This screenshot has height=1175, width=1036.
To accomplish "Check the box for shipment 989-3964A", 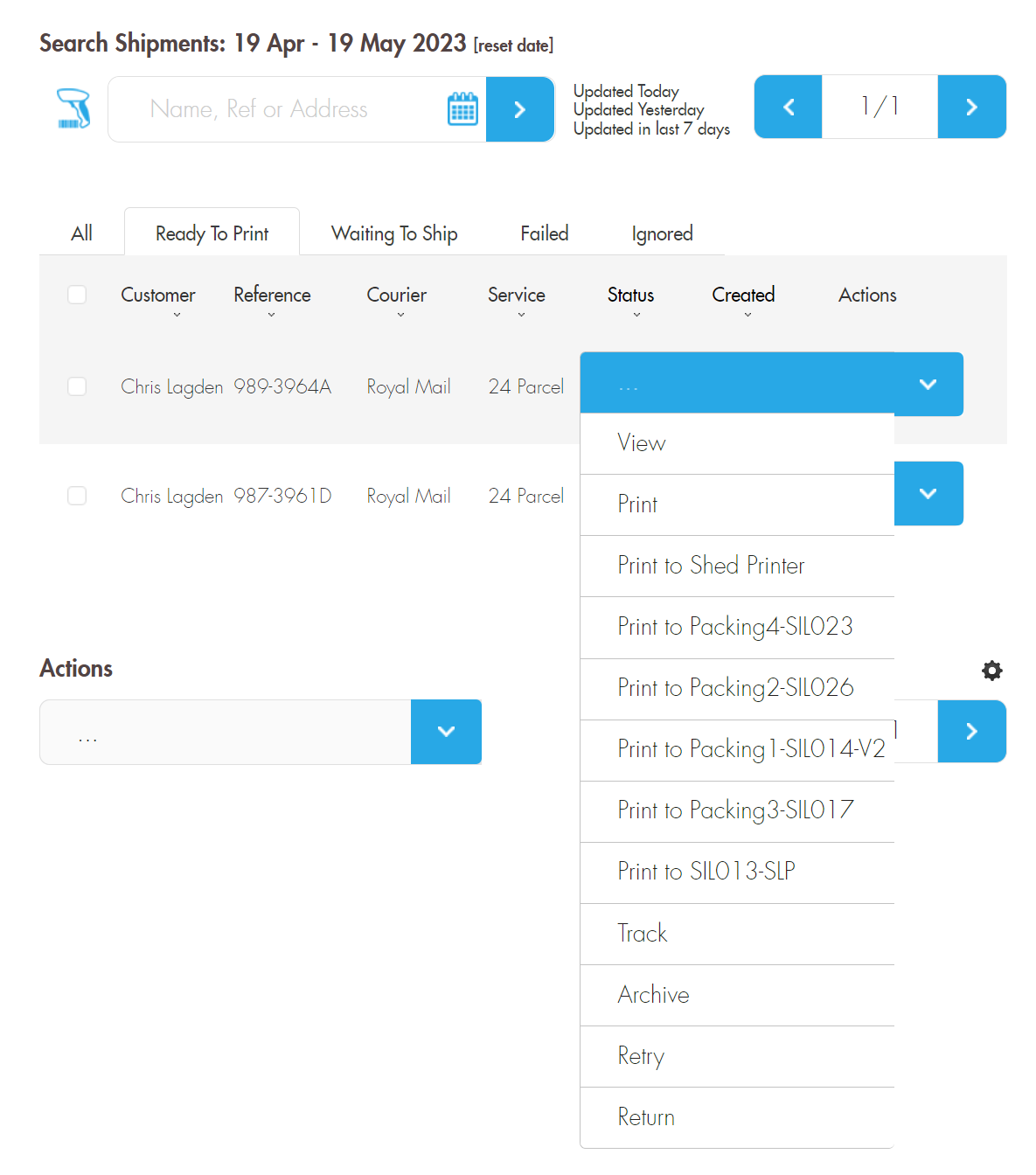I will coord(77,386).
